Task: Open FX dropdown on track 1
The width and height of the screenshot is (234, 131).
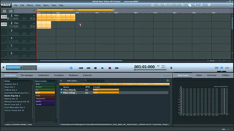Action: [33, 18]
